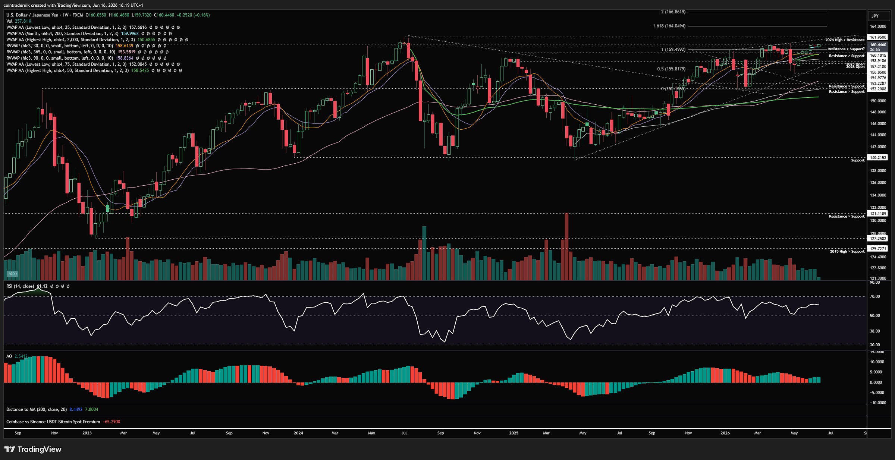Select the 2015 High > Support annotation

(847, 251)
